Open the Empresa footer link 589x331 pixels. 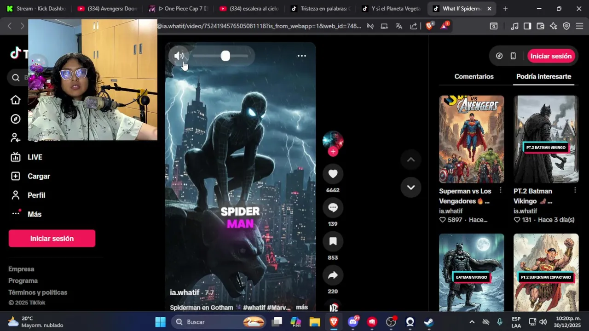[21, 269]
